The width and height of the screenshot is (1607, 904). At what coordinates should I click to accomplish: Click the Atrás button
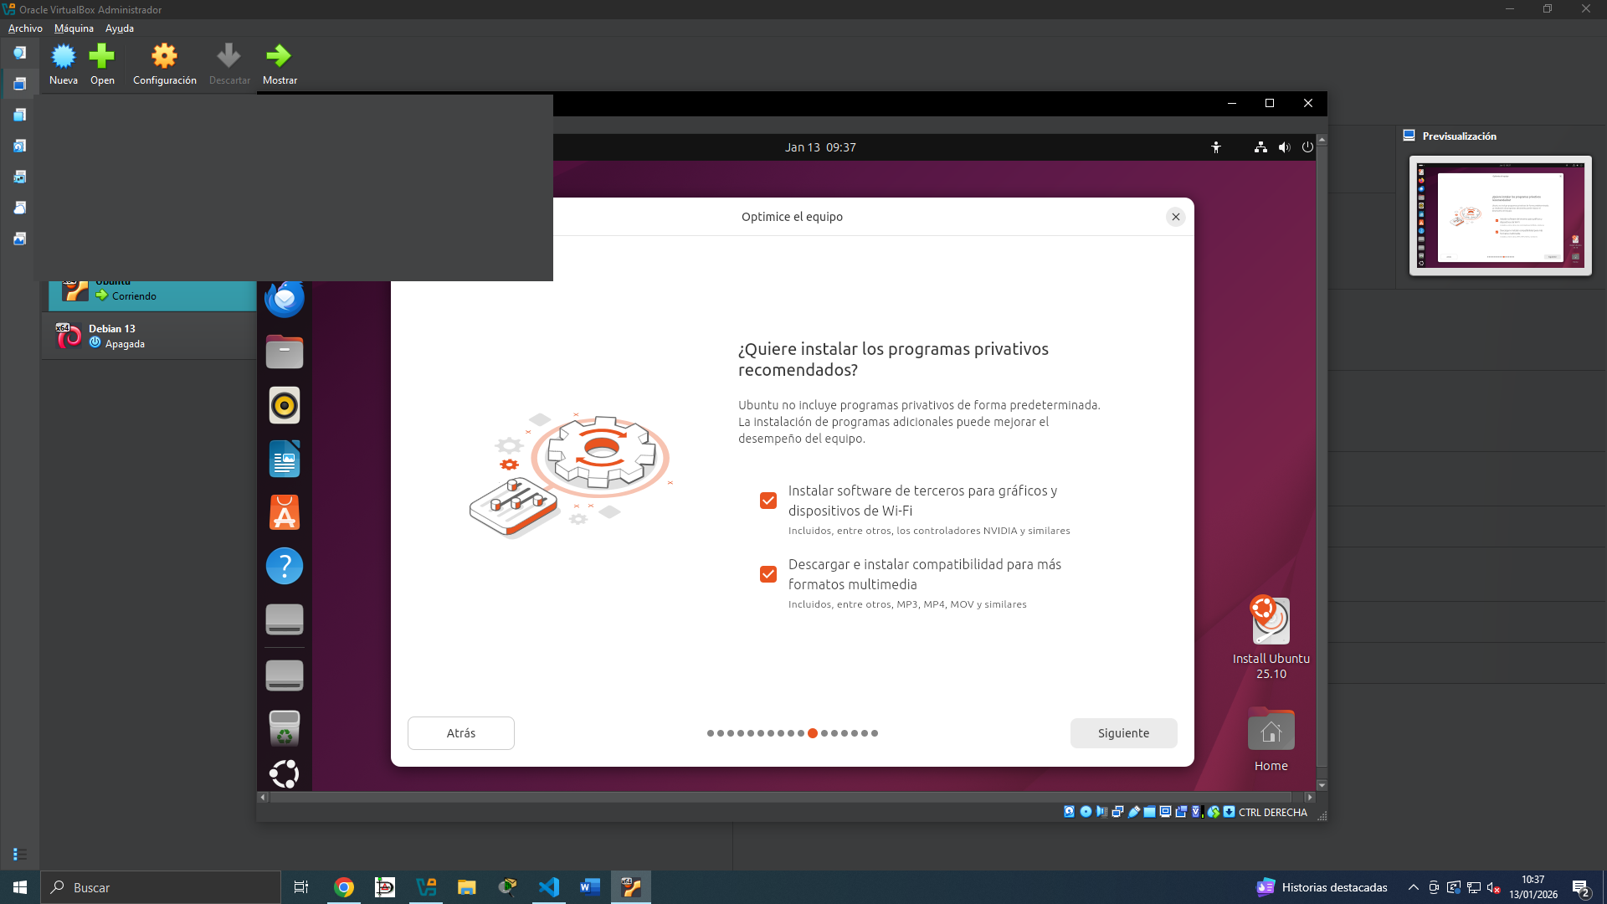click(461, 733)
